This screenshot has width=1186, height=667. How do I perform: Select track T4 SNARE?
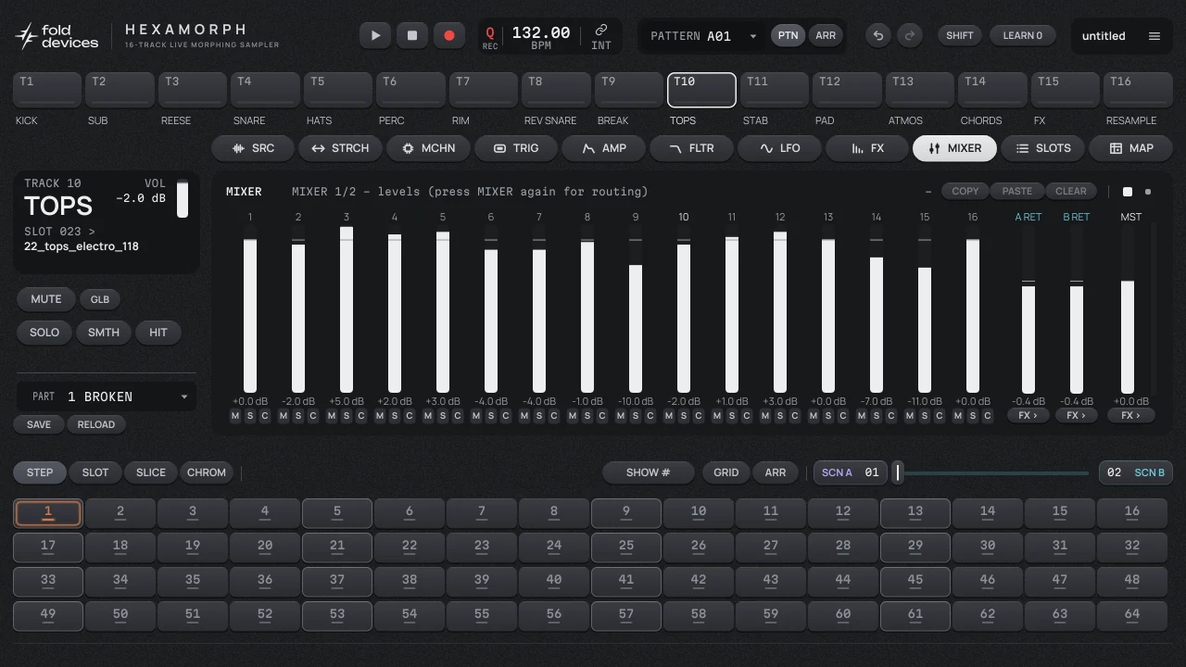pos(265,91)
